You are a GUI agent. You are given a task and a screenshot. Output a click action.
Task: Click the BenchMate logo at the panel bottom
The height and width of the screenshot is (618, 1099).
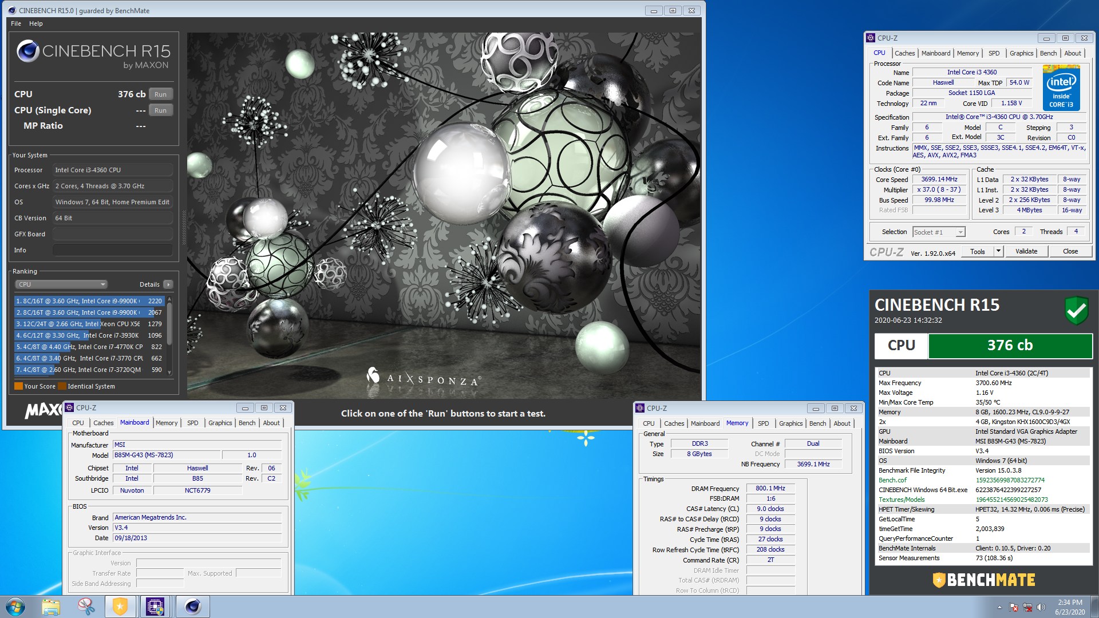(x=983, y=580)
